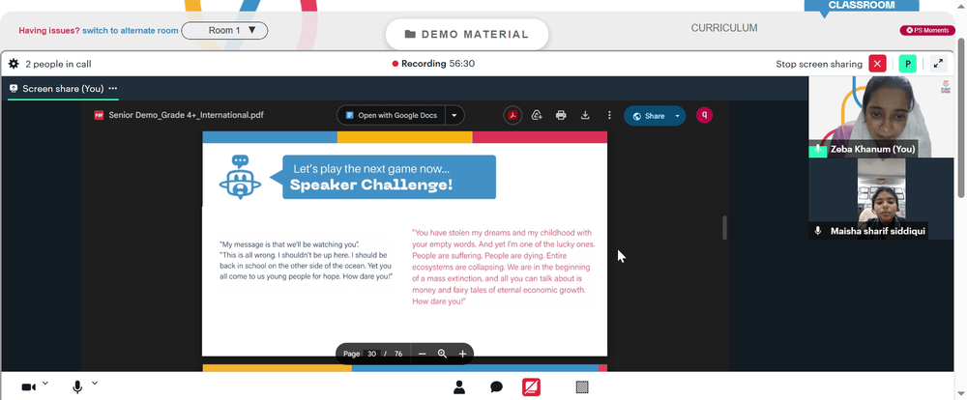This screenshot has width=967, height=400.
Task: Click gray quote My message is that
Action: point(307,260)
